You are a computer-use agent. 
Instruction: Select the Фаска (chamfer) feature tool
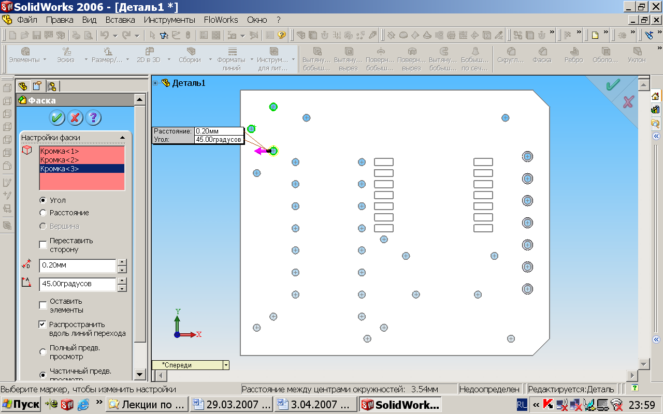tap(542, 55)
